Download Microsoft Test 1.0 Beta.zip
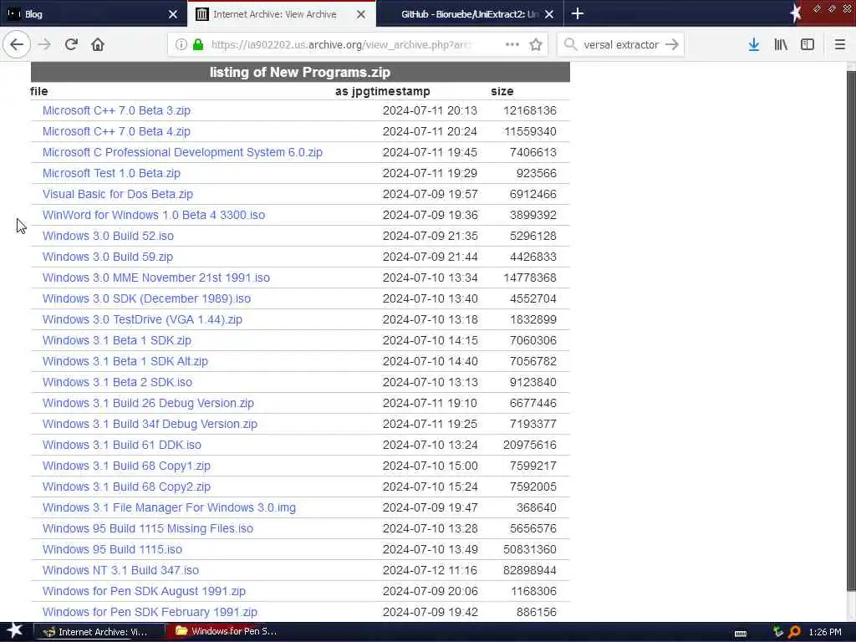Viewport: 856px width, 642px height. 111,173
